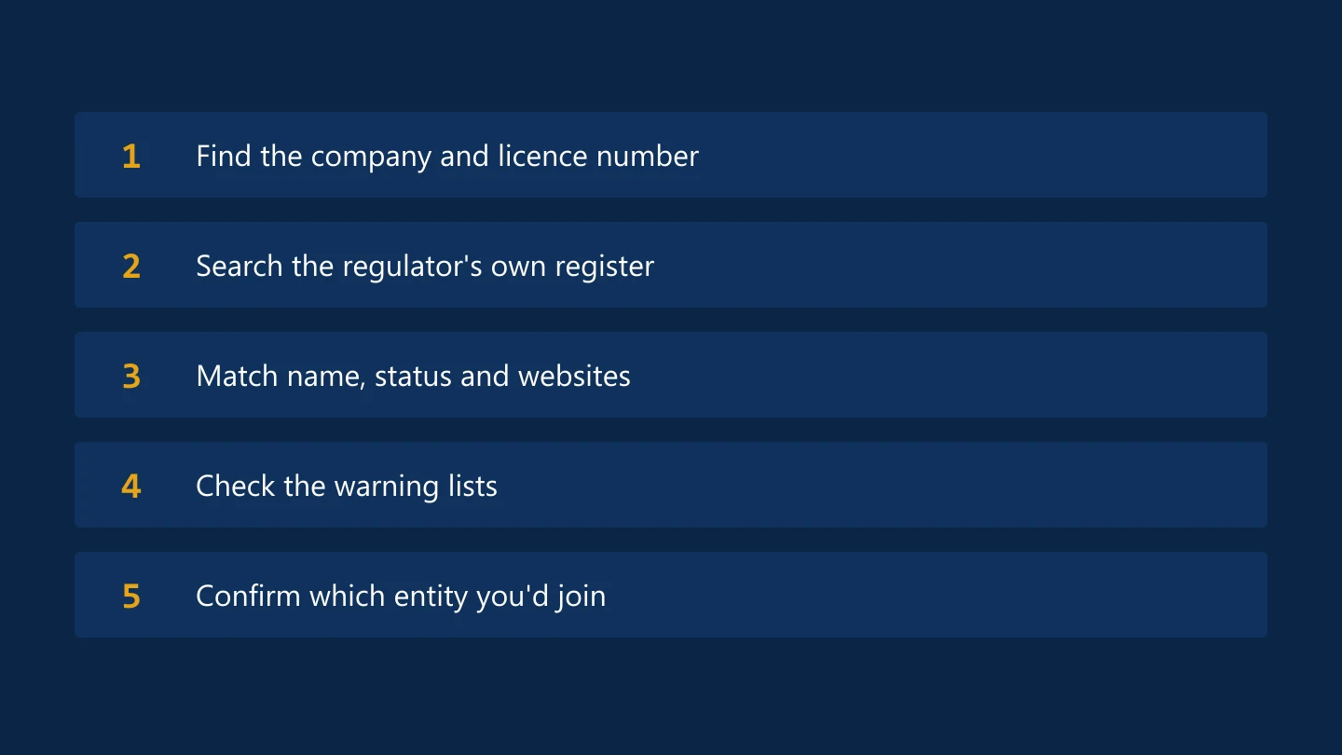Click the yellow number 5
Image resolution: width=1342 pixels, height=755 pixels.
131,597
